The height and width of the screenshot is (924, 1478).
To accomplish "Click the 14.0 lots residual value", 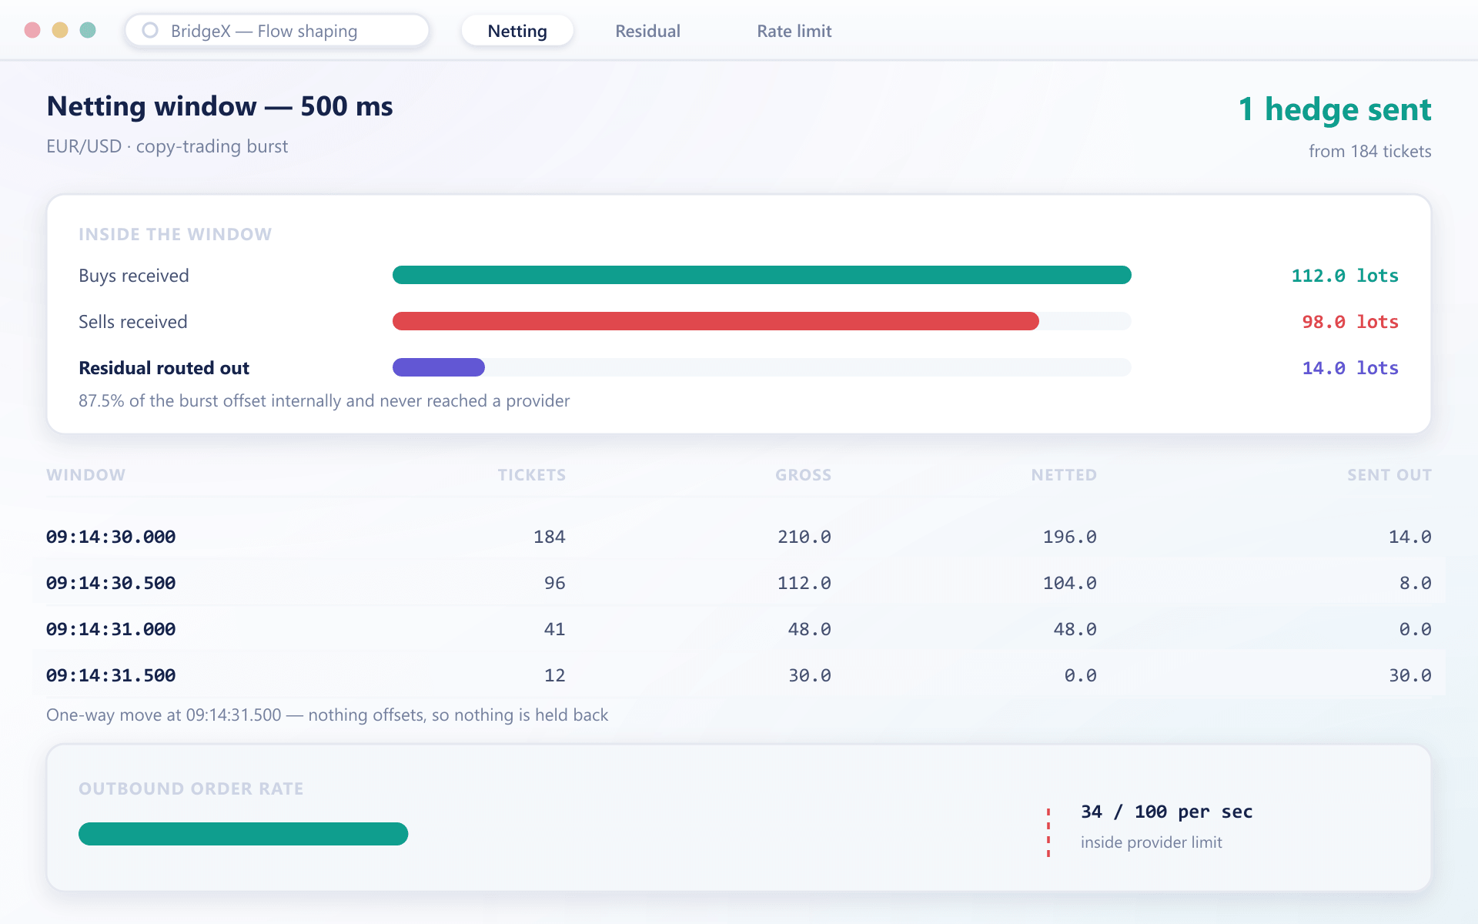I will coord(1350,368).
